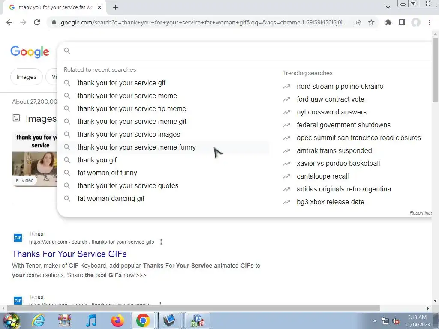Pick trending search 'cantaloupe recall'
439x329 pixels.
coord(322,176)
